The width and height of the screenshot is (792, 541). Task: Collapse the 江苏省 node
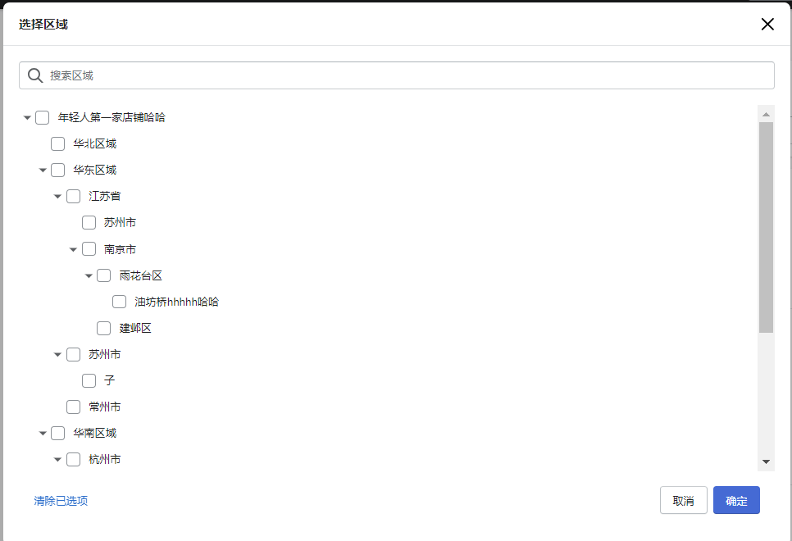click(x=57, y=197)
